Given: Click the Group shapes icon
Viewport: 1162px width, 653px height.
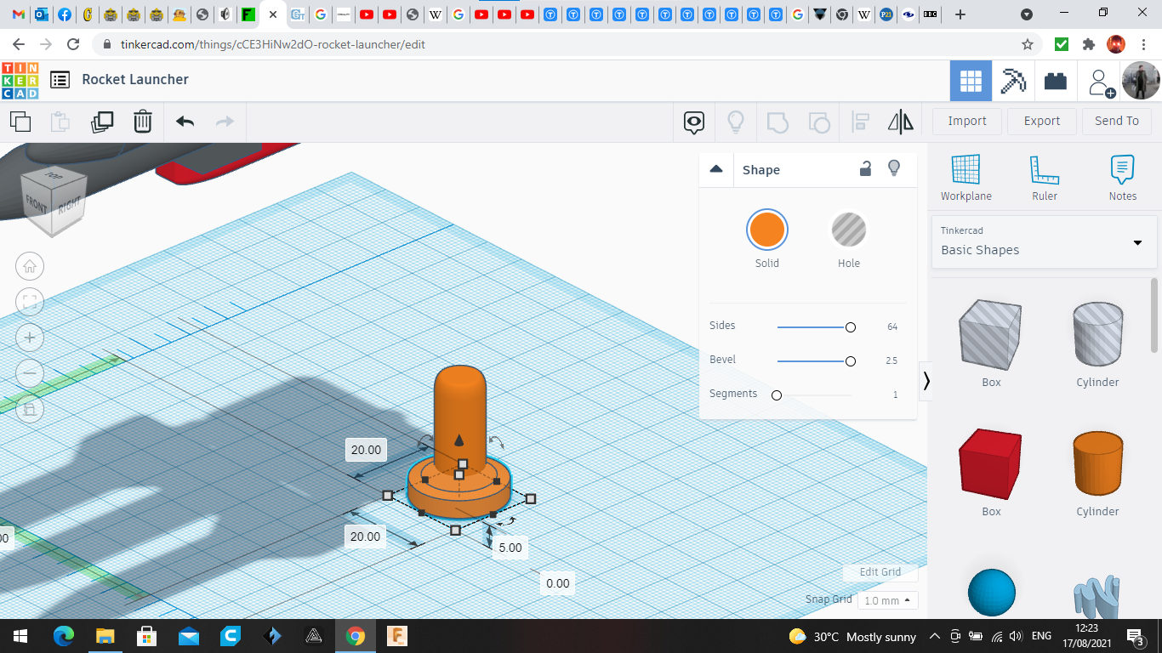Looking at the screenshot, I should (x=778, y=122).
